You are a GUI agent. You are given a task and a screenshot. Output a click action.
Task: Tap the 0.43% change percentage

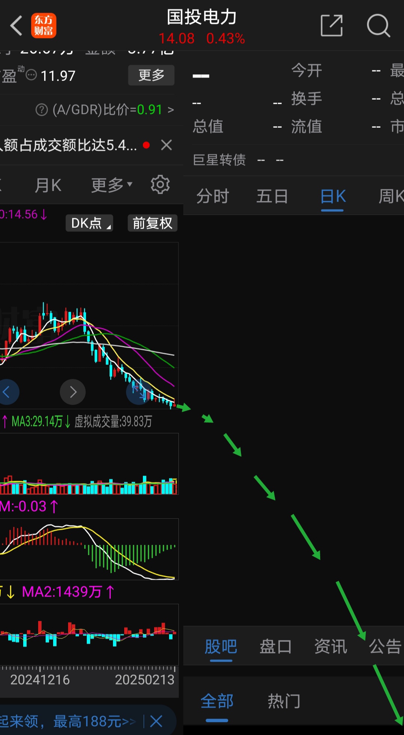226,38
